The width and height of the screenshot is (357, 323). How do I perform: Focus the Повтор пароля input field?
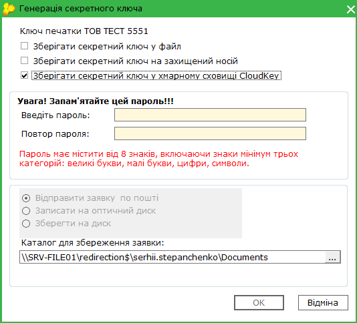tap(210, 133)
